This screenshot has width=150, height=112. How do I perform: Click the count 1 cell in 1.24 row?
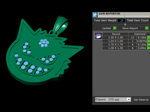[132, 41]
